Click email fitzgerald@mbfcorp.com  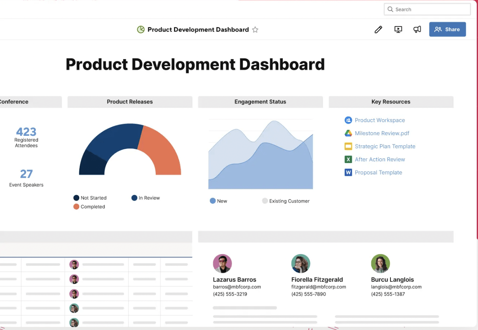319,287
